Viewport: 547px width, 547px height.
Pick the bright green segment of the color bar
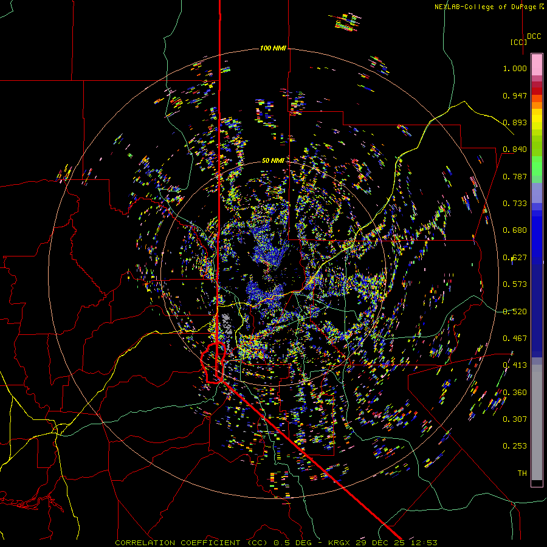pos(537,166)
